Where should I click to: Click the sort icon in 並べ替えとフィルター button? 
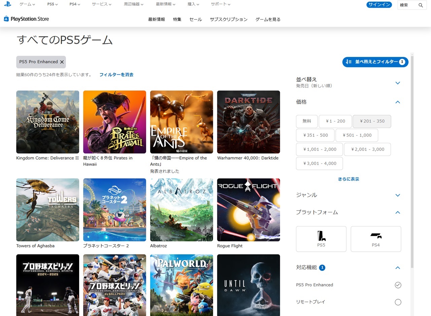coord(349,62)
